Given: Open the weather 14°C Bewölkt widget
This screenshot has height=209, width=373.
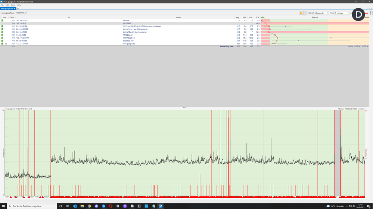Looking at the screenshot, I should (x=335, y=206).
